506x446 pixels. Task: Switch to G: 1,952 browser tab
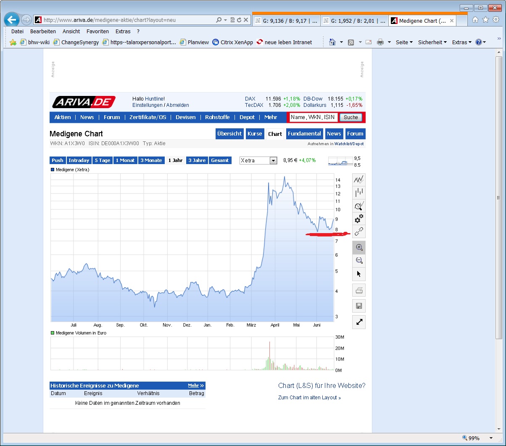354,20
